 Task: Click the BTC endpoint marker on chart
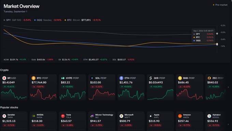pyautogui.click(x=217, y=44)
